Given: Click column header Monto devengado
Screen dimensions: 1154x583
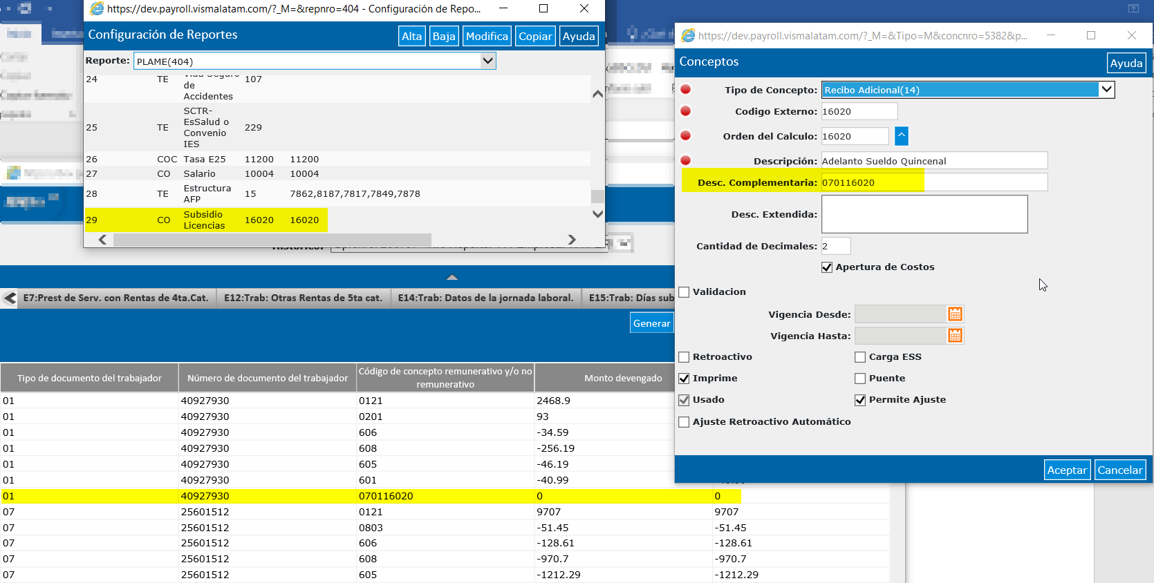Looking at the screenshot, I should (623, 378).
